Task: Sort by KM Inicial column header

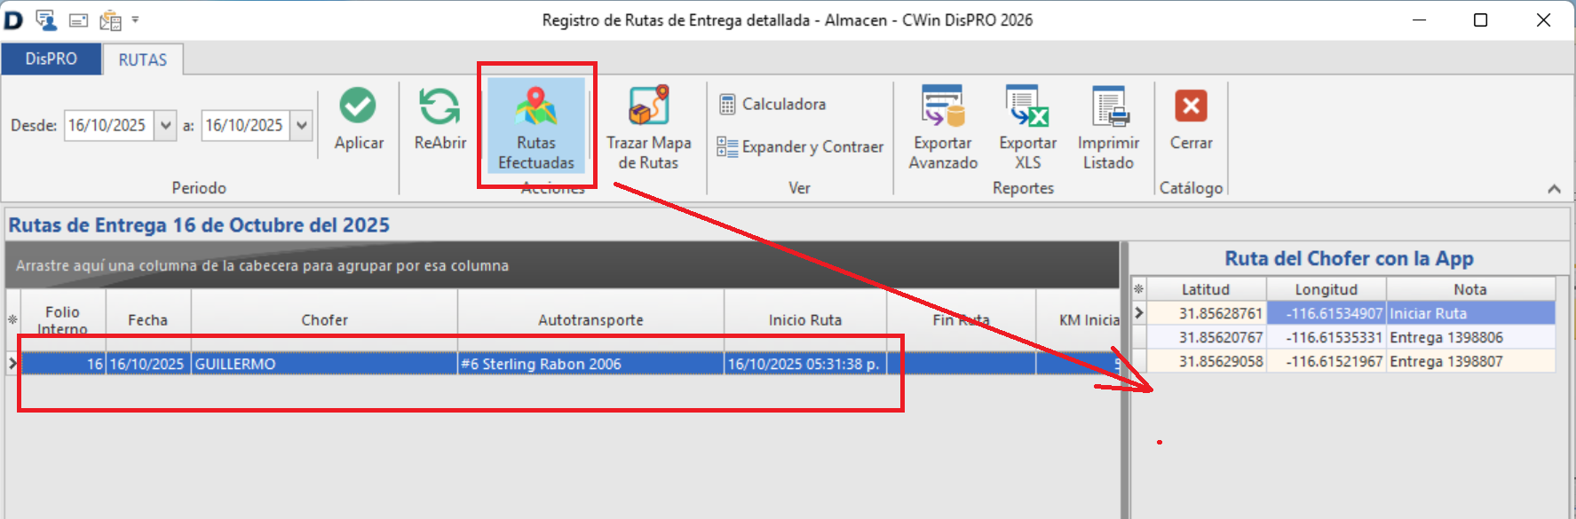Action: click(1078, 319)
